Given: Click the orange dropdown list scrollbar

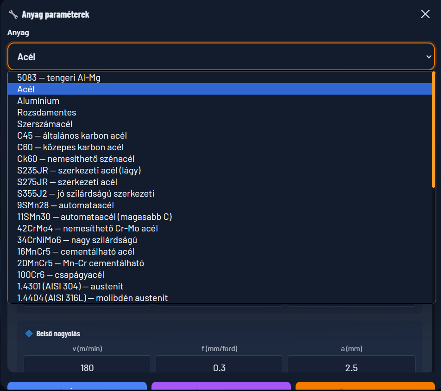Looking at the screenshot, I should pos(434,129).
